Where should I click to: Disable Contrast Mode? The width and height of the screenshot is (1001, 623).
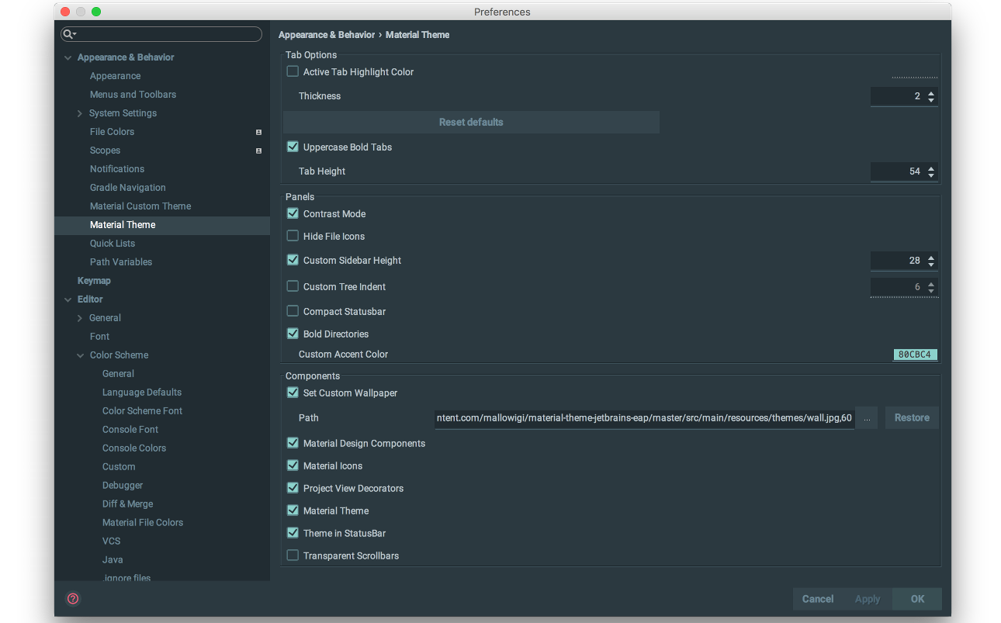pyautogui.click(x=293, y=213)
